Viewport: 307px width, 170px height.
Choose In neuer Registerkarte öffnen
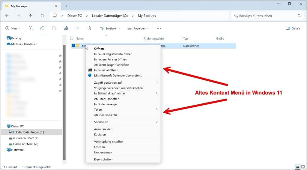pyautogui.click(x=123, y=54)
